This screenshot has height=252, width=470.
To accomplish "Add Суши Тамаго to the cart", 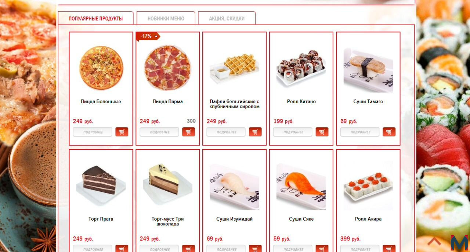I will point(389,132).
